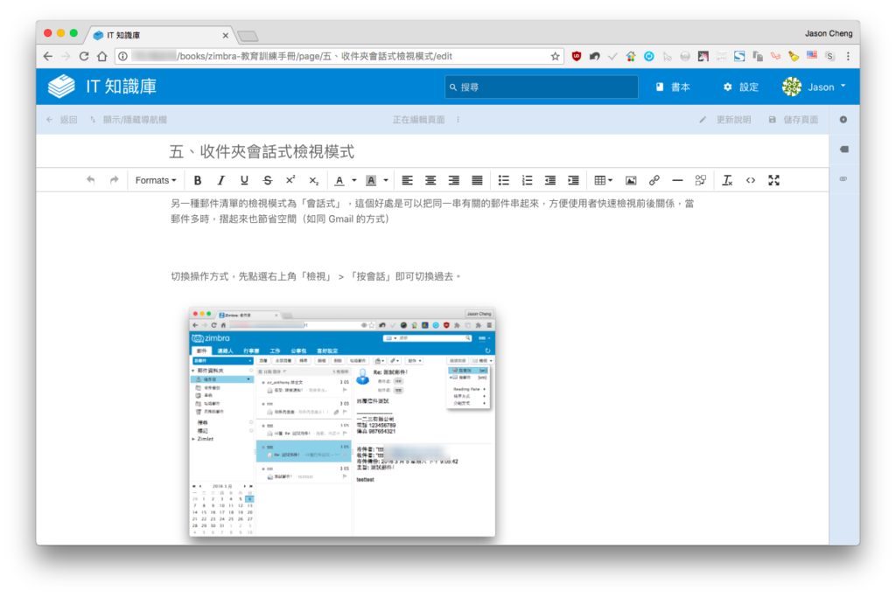Screen dimensions: 896x597
Task: Insert a hyperlink via link icon
Action: pyautogui.click(x=654, y=180)
